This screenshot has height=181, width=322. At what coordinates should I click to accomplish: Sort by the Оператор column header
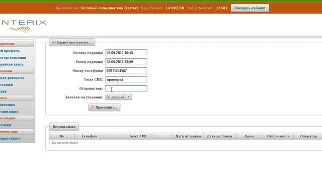click(308, 136)
